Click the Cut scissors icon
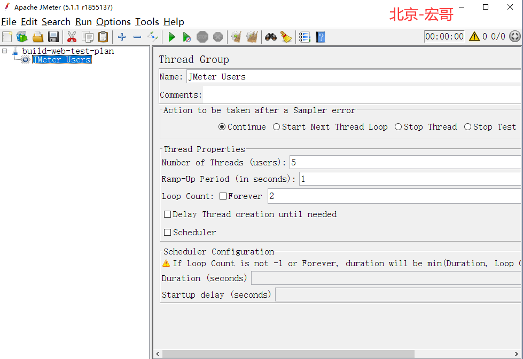The width and height of the screenshot is (523, 359). point(72,37)
